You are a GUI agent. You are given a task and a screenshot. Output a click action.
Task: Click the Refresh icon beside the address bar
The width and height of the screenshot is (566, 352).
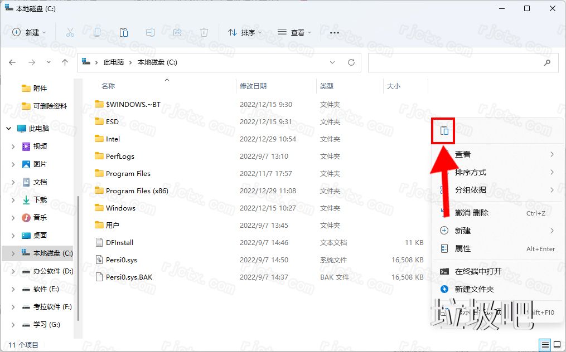351,62
